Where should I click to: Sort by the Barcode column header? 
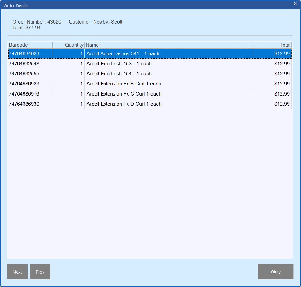click(x=30, y=45)
